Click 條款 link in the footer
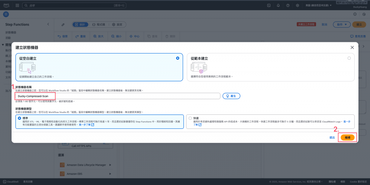370x185 pixels. 343,182
